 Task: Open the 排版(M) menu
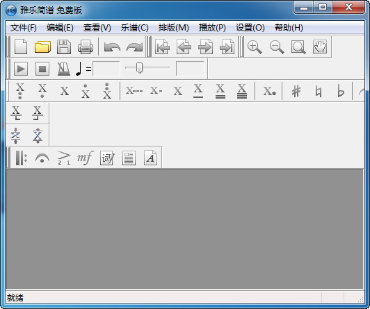174,28
